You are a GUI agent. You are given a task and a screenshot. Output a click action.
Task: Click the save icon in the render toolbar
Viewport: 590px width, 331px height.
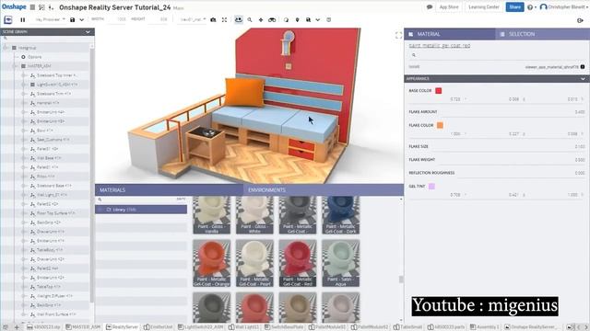coord(72,19)
